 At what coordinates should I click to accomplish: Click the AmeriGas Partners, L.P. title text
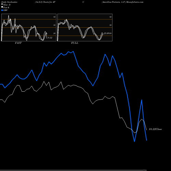[114, 2]
